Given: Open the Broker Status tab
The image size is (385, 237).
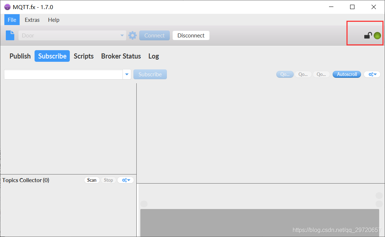Looking at the screenshot, I should (121, 56).
